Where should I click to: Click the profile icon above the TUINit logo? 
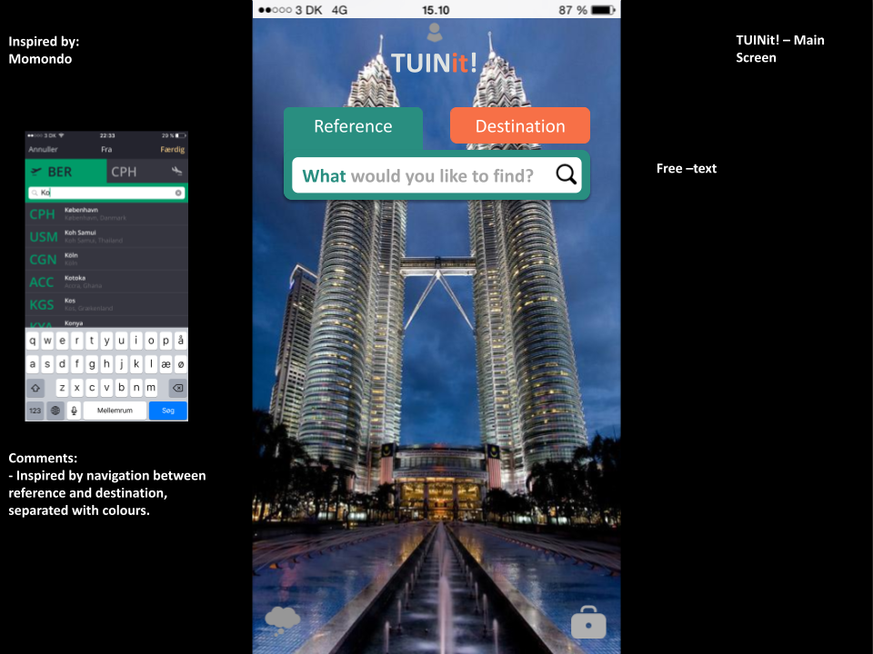436,33
